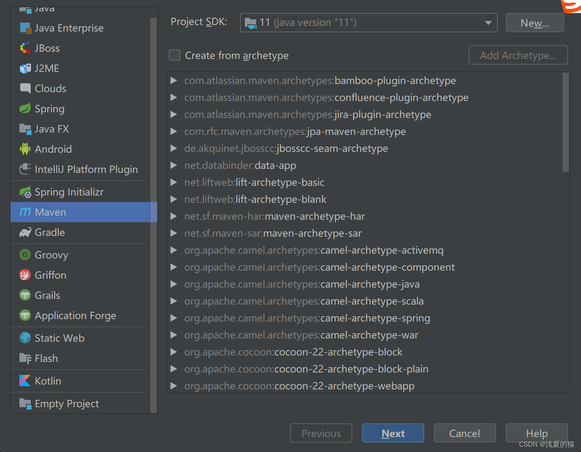Image resolution: width=581 pixels, height=452 pixels.
Task: Click the project type list scrollbar
Action: tap(154, 215)
